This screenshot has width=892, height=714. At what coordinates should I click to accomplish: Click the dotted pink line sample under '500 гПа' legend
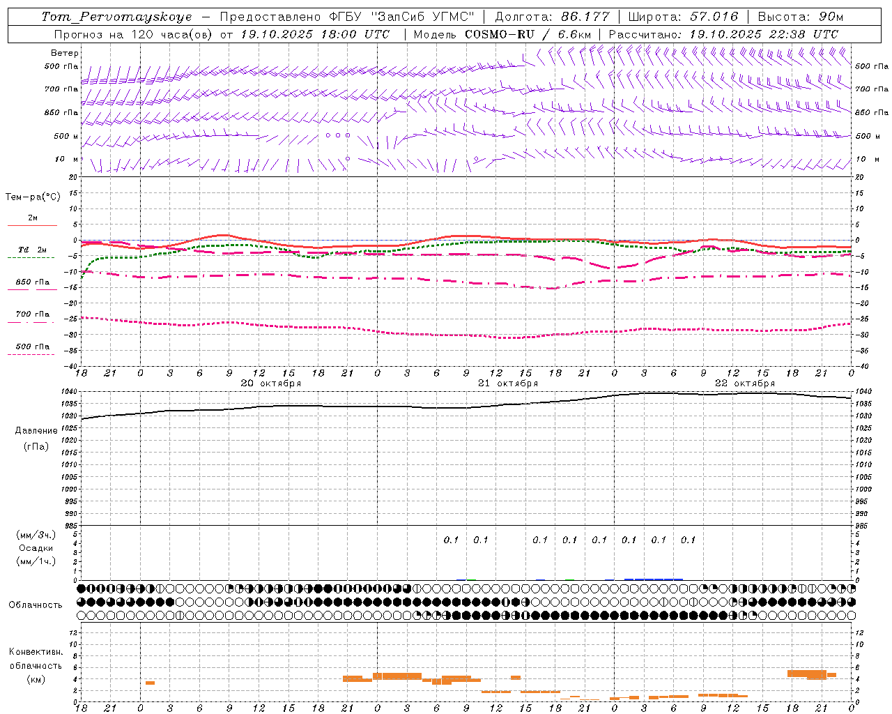31,354
